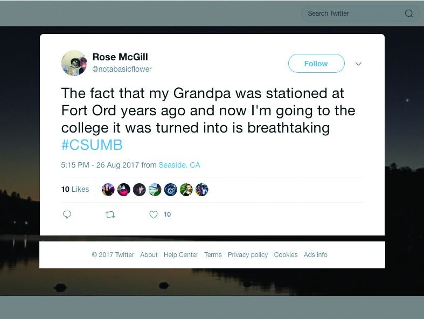This screenshot has width=424, height=319.
Task: Open the fourth liker's avatar
Action: [155, 190]
